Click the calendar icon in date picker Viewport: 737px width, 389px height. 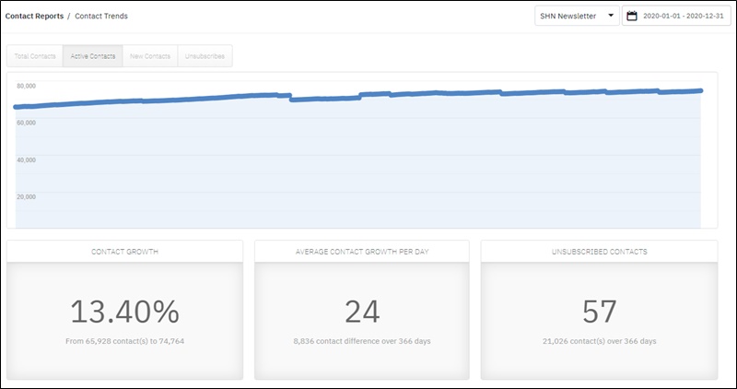(632, 16)
